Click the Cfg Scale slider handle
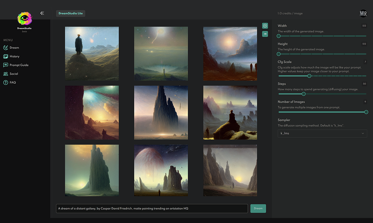This screenshot has height=223, width=373. [309, 76]
